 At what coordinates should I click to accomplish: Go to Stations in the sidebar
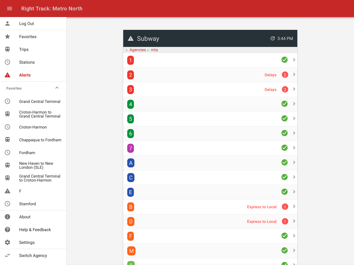point(27,62)
